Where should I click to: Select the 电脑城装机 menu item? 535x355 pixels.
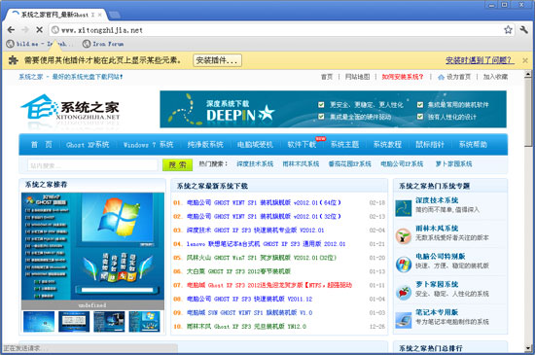click(x=255, y=145)
